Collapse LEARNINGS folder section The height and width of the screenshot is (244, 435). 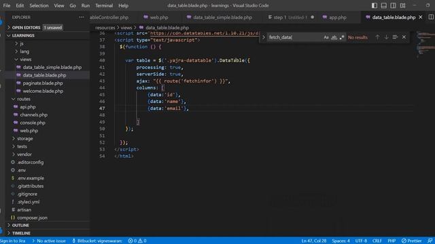(23, 36)
